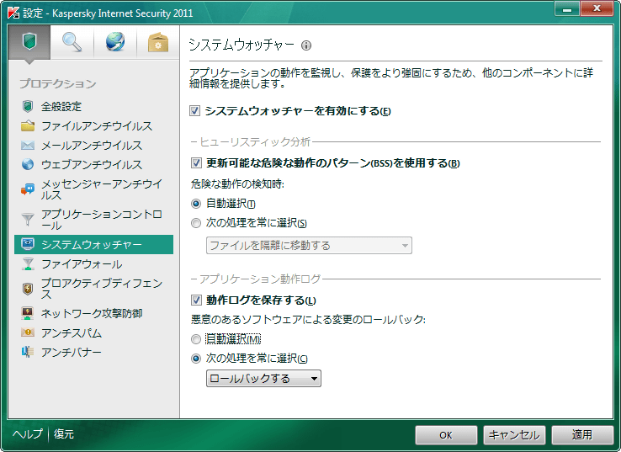The height and width of the screenshot is (452, 621).
Task: Select 自動選択(T) radio for dangerous activity
Action: pos(196,204)
